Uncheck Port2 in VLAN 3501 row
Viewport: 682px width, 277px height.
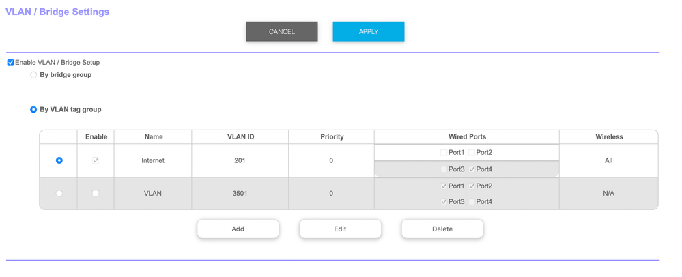(472, 186)
